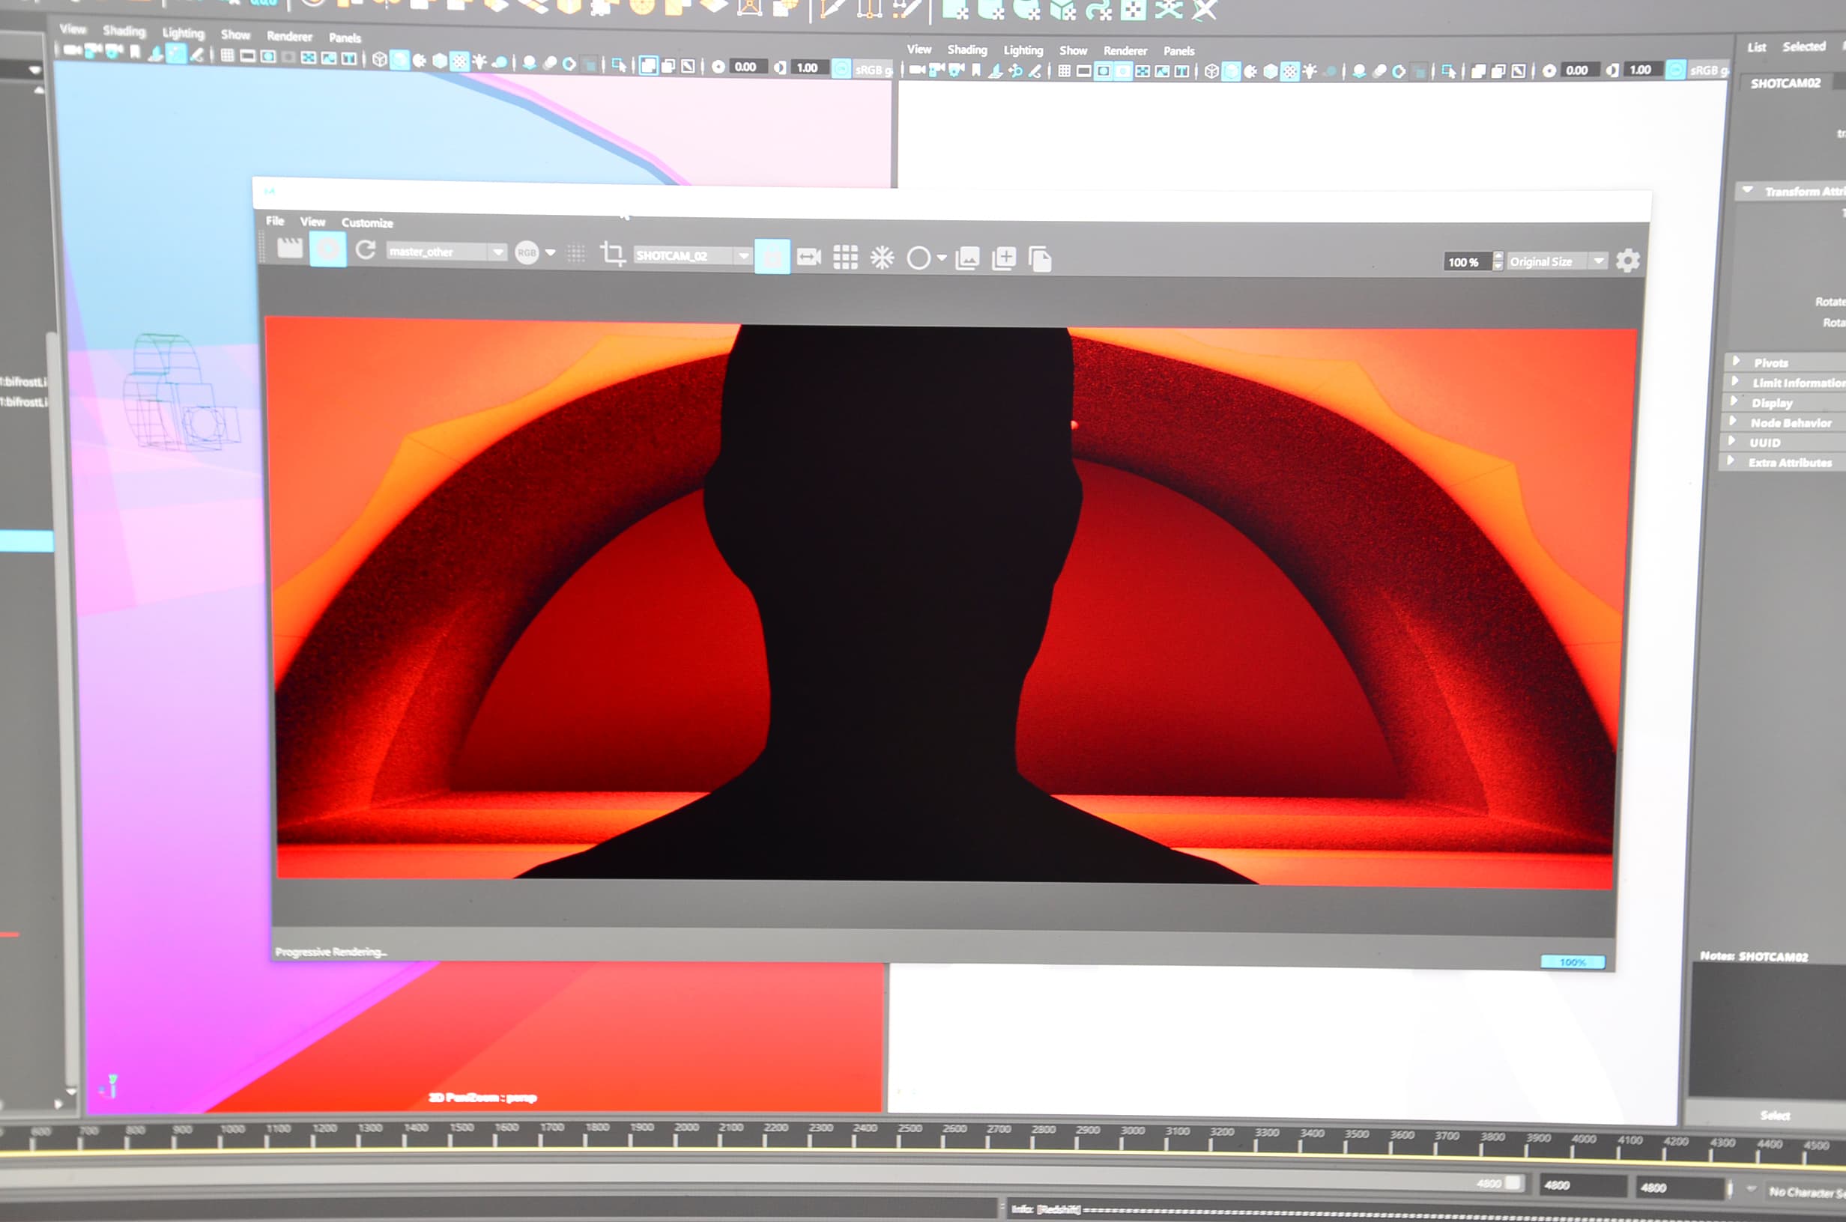Open the Customize menu
Screen dimensions: 1846x1222
tap(367, 223)
